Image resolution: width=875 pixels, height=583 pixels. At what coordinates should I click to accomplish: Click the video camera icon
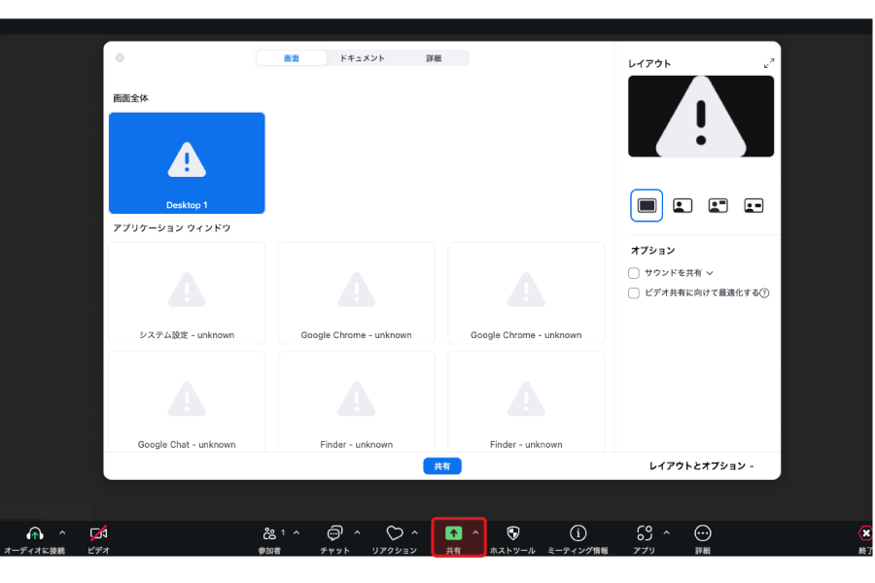point(98,533)
